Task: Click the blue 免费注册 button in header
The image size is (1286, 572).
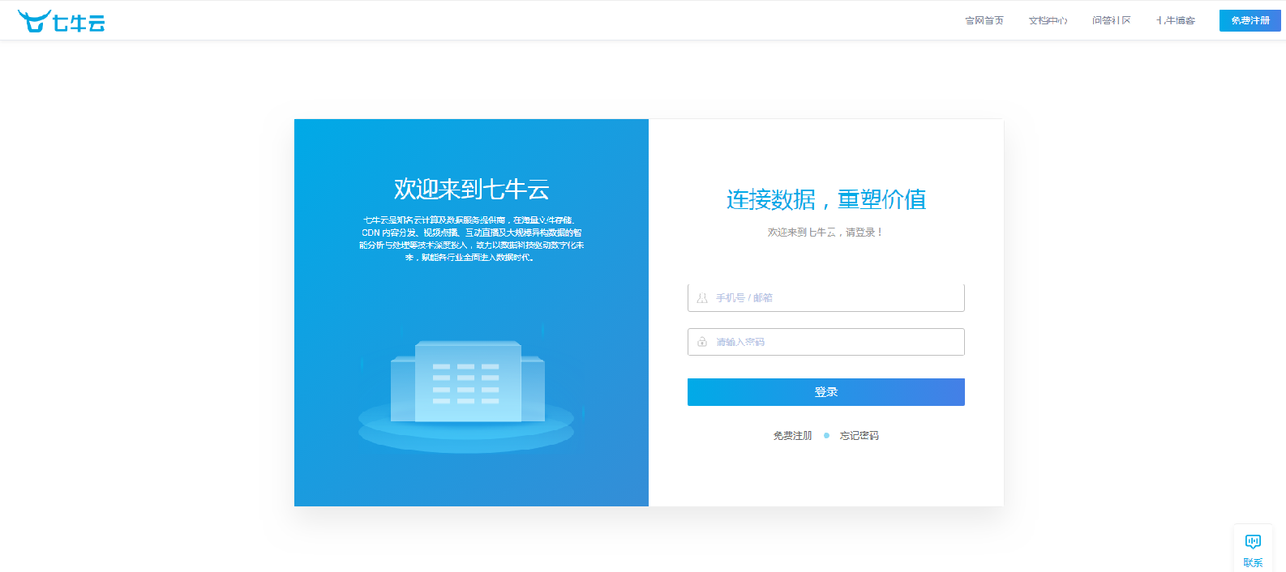Action: pos(1250,20)
